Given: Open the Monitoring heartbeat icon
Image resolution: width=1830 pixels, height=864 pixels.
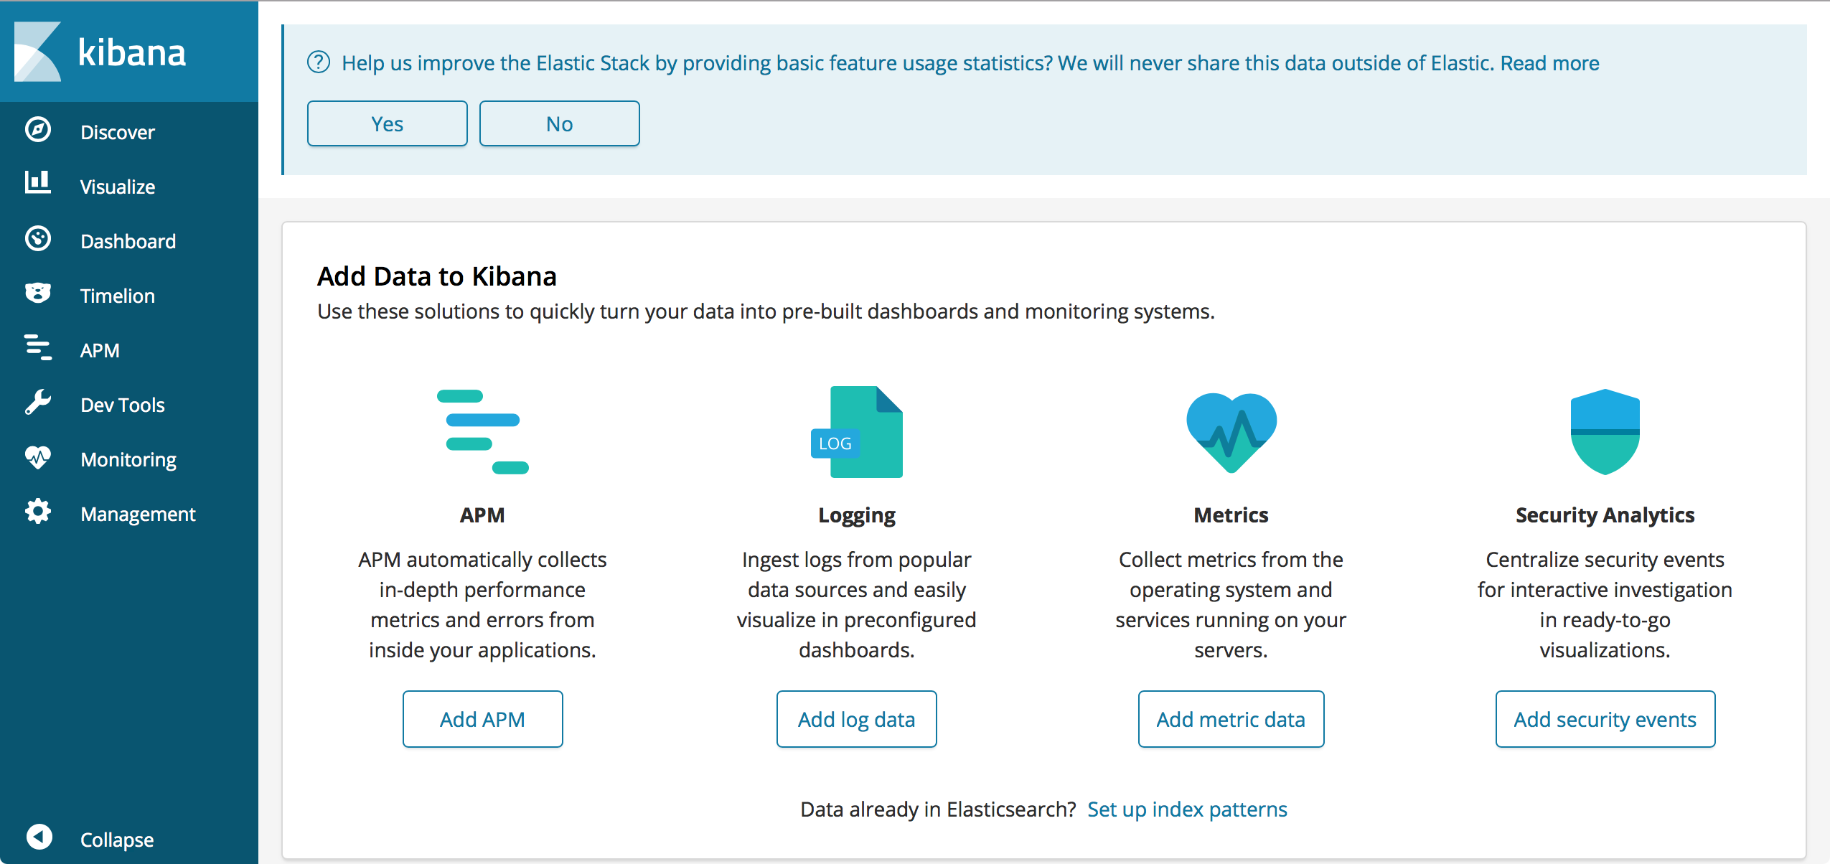Looking at the screenshot, I should coord(38,457).
